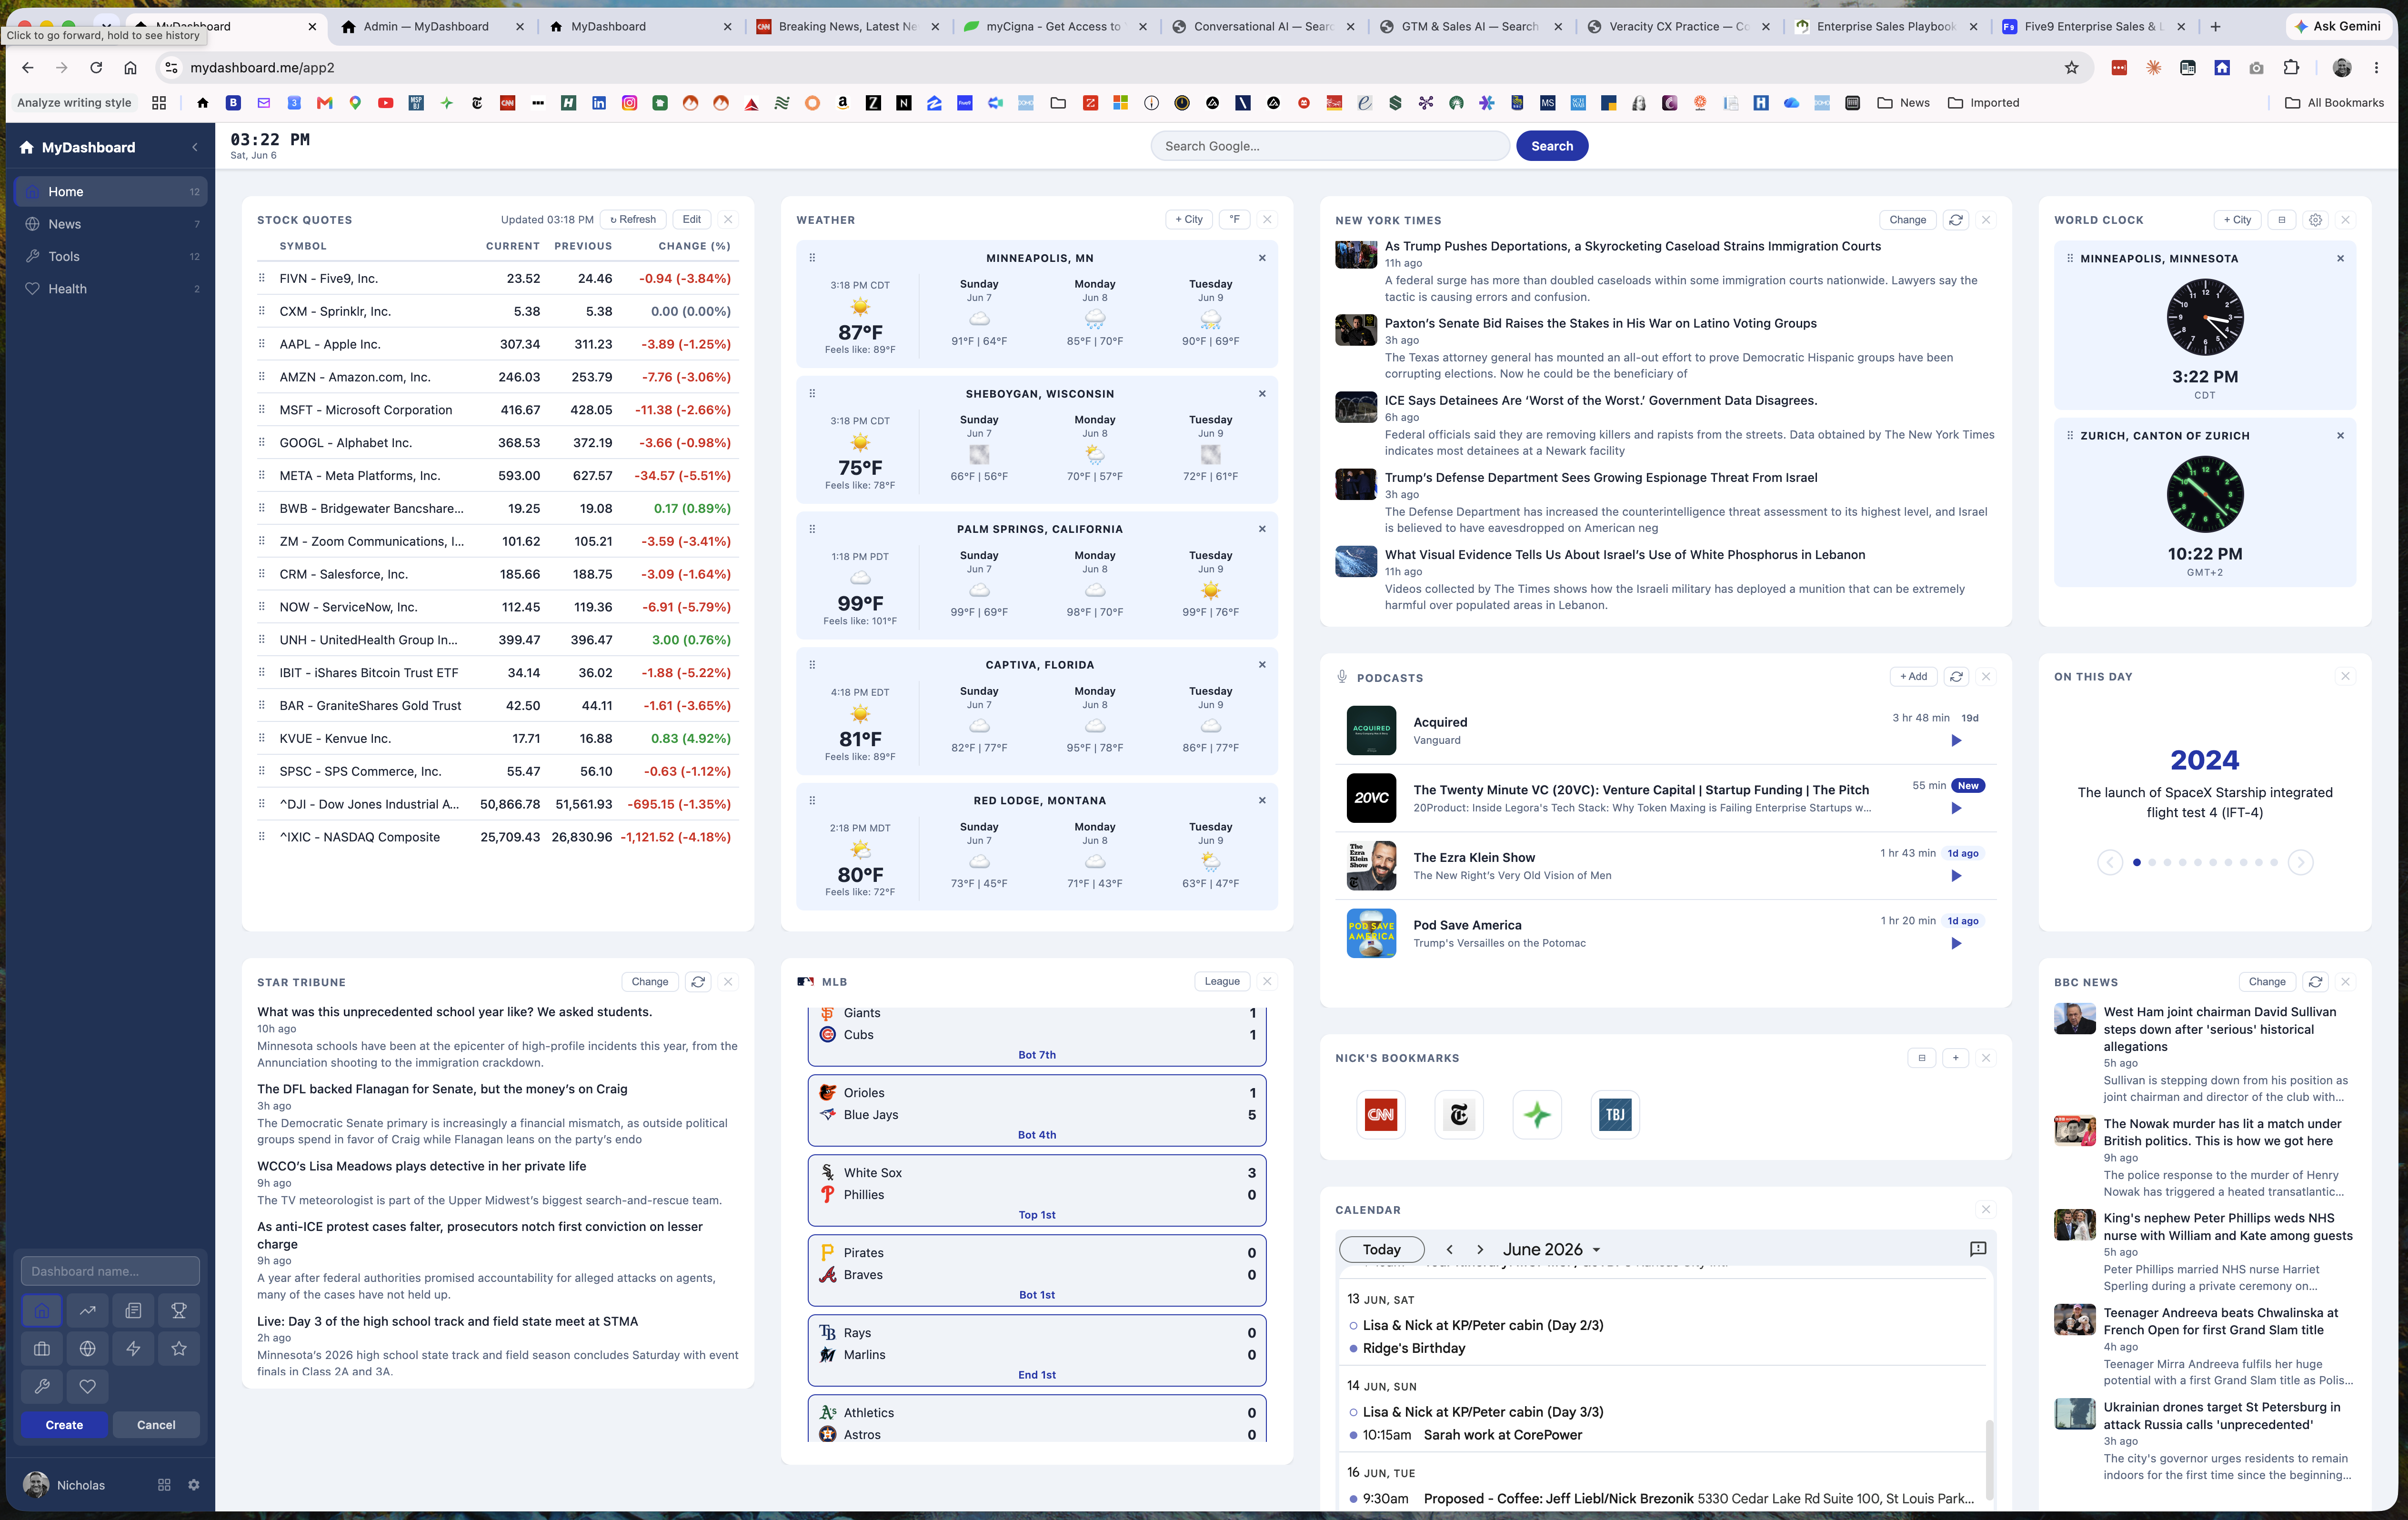Select the second On This Day dot
The height and width of the screenshot is (1520, 2408).
2152,862
